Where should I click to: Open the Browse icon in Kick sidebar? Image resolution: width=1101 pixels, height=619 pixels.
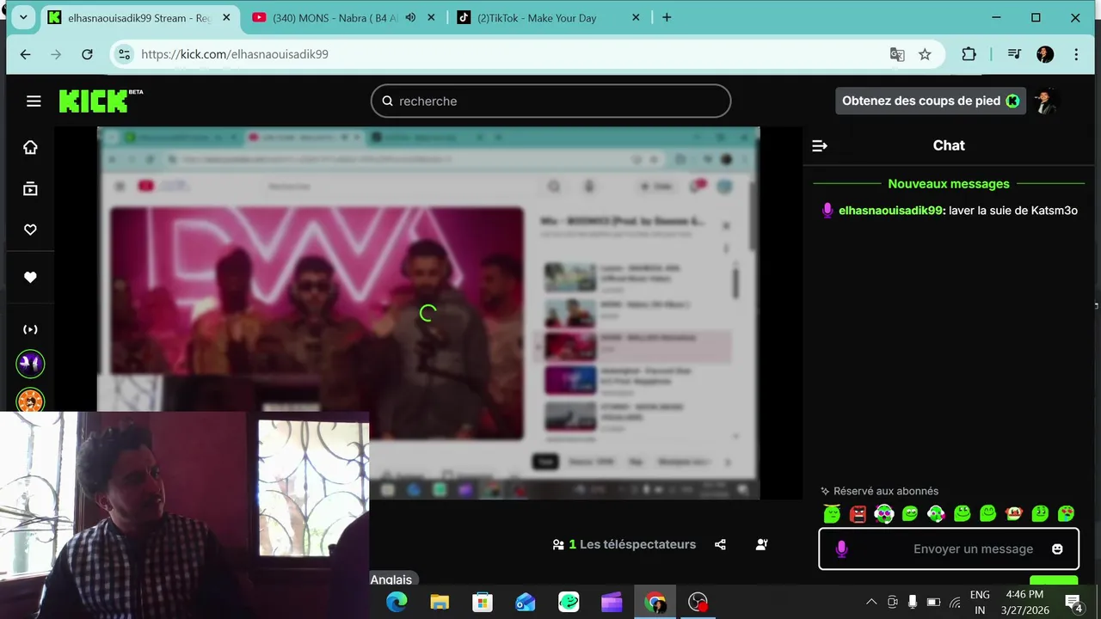(30, 188)
